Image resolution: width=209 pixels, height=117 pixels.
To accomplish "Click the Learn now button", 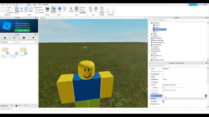I will coord(22,30).
